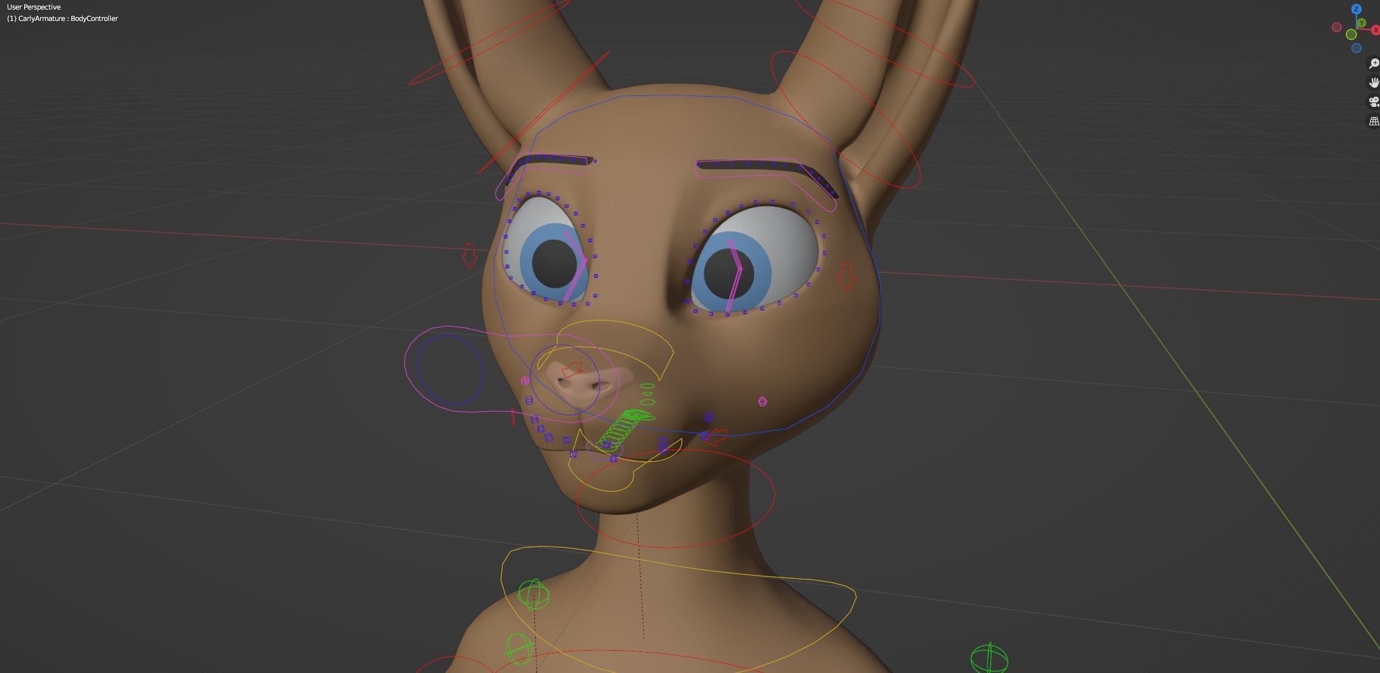
Task: Click the 'User Perspective' viewport label
Action: point(34,7)
